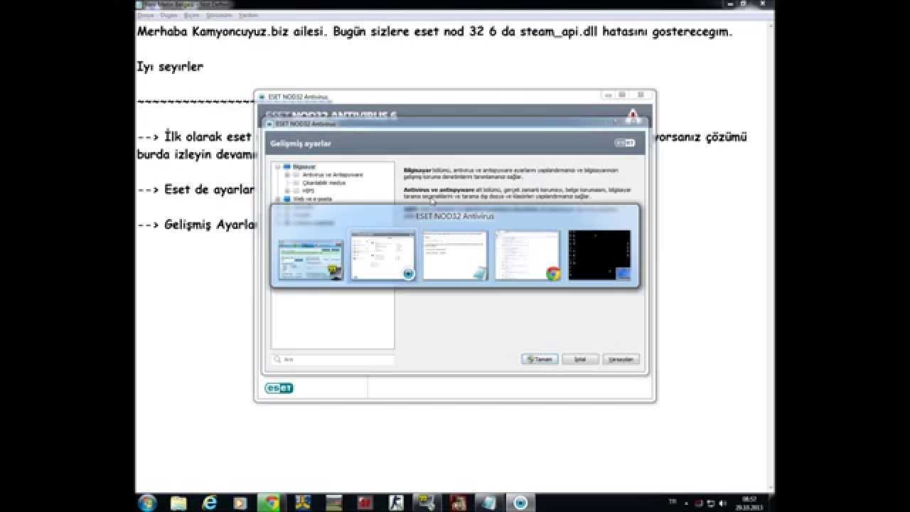Select Bilgisayar in the settings tree
The image size is (910, 512).
pos(304,166)
